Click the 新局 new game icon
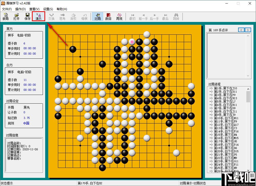Image resolution: width=256 pixels, height=186 pixels. tap(5, 17)
